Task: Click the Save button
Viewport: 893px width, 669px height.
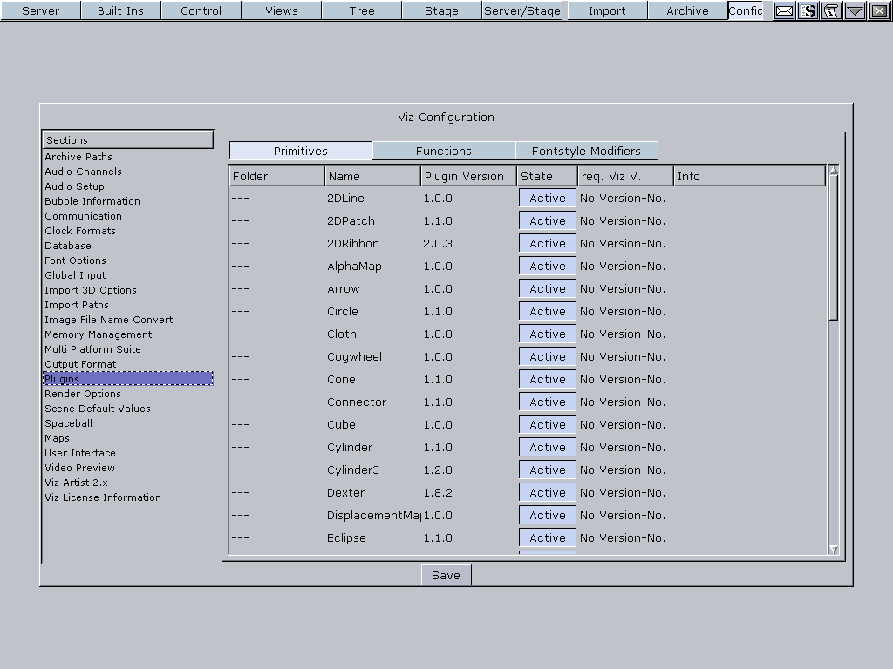Action: 446,574
